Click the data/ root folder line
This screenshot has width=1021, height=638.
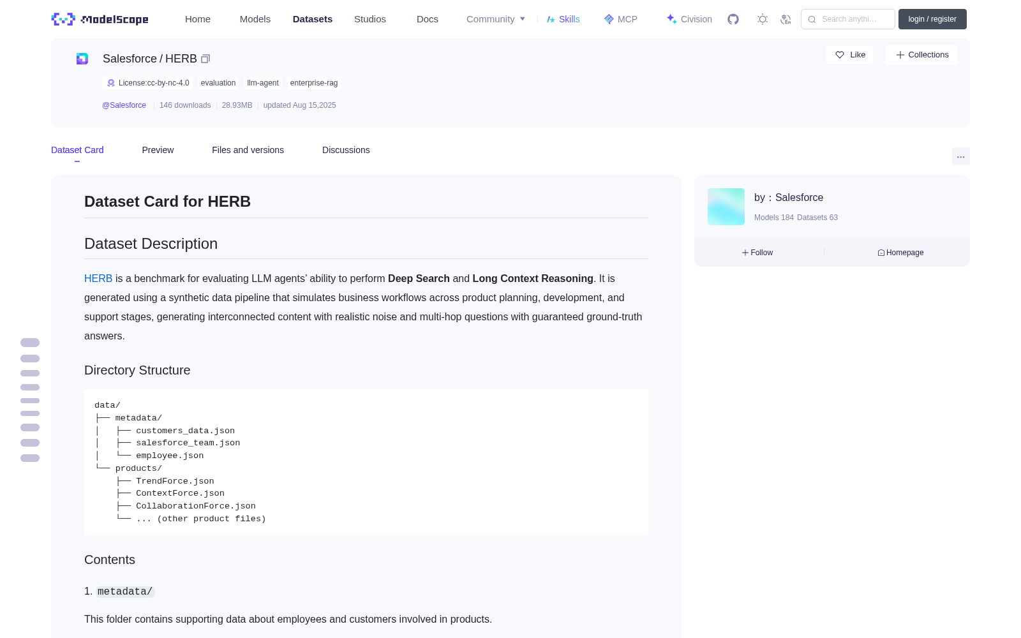pos(107,405)
